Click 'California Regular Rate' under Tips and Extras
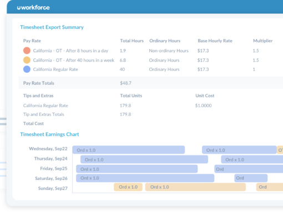 click(46, 105)
